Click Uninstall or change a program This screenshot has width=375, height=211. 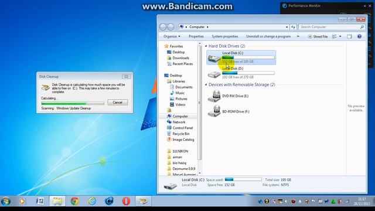coord(268,36)
